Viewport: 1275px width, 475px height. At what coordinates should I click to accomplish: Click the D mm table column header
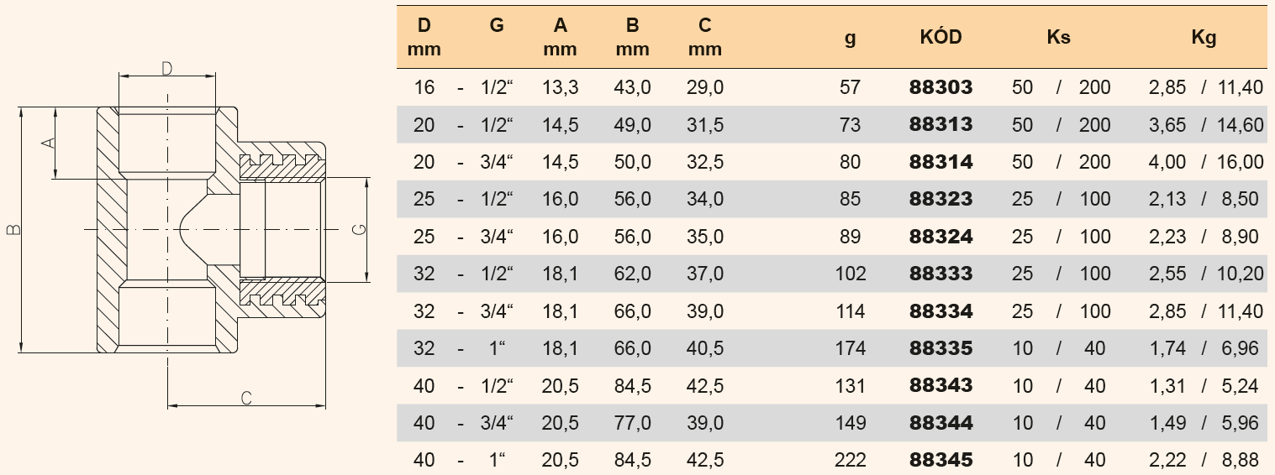pos(424,38)
